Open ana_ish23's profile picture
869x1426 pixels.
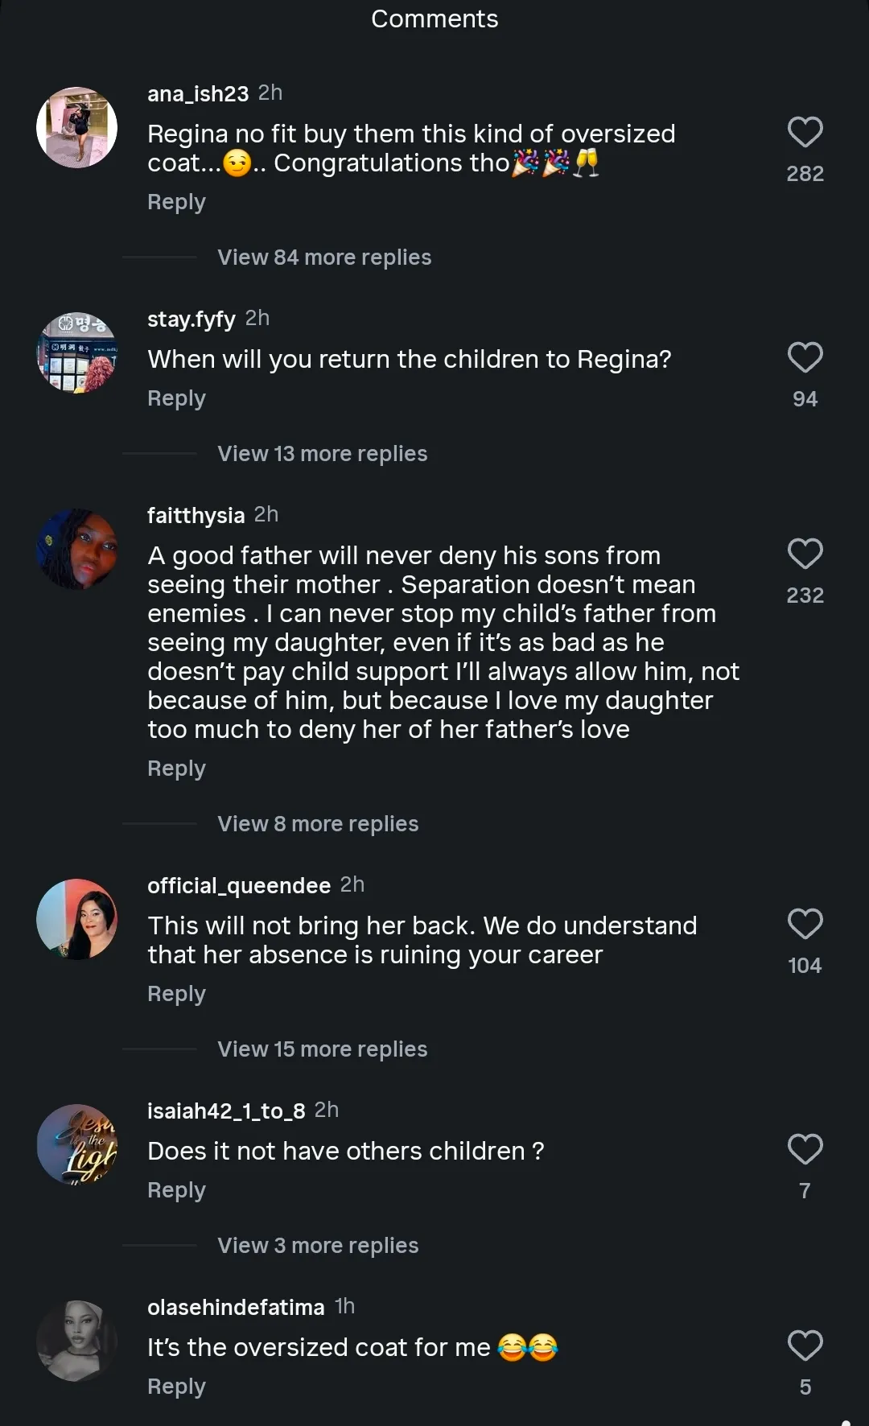pos(77,127)
